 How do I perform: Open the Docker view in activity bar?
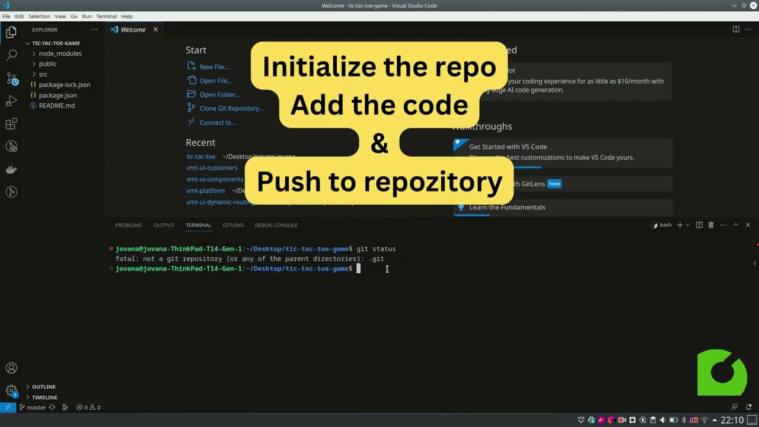pos(11,170)
